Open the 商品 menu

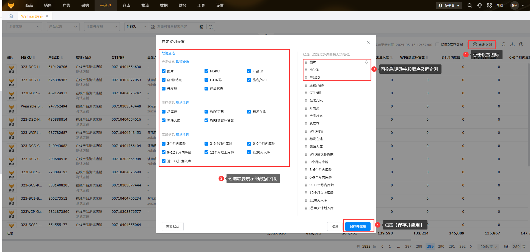[x=29, y=5]
